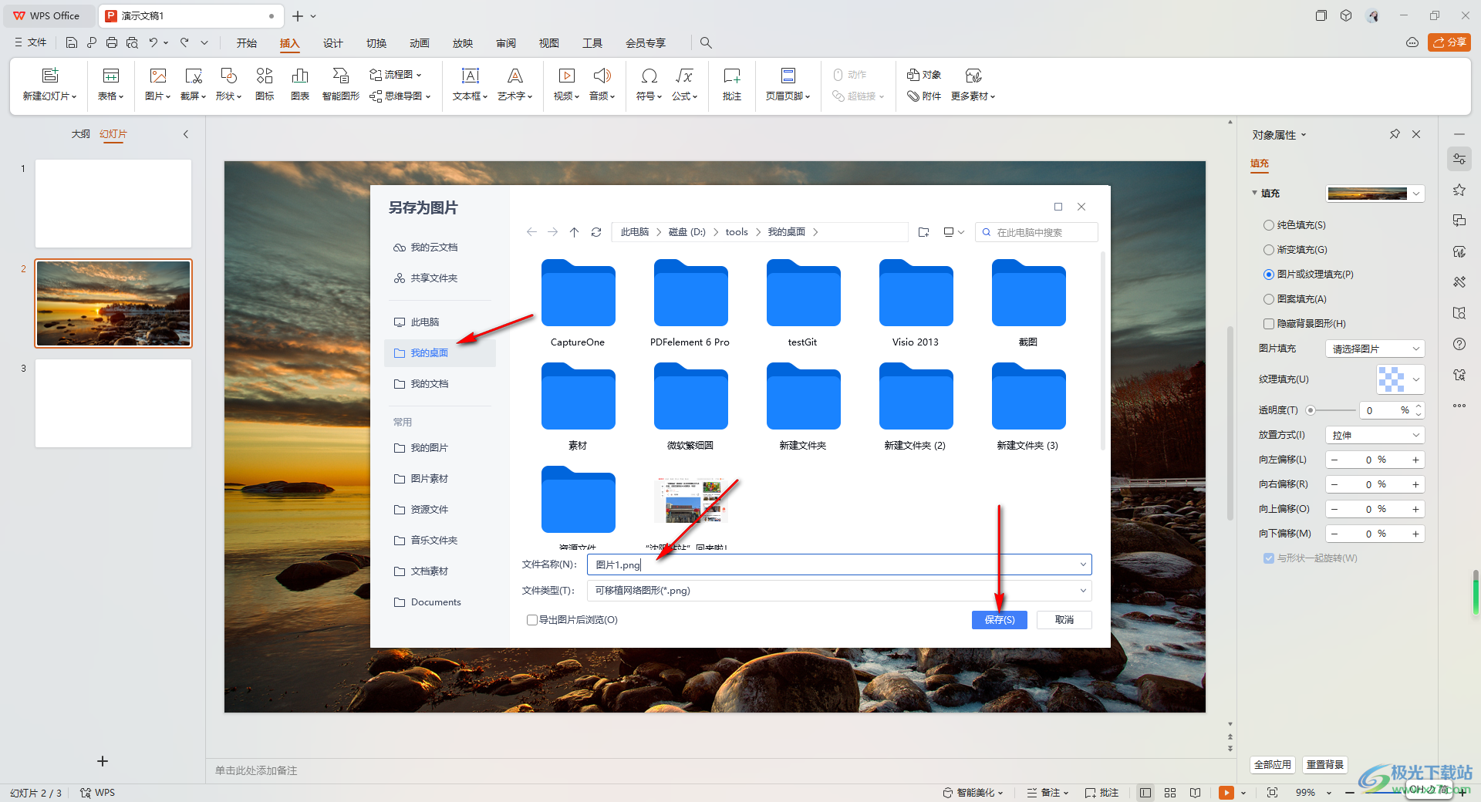Screen dimensions: 1481x802
Task: Click 重置背景 button
Action: click(1325, 764)
